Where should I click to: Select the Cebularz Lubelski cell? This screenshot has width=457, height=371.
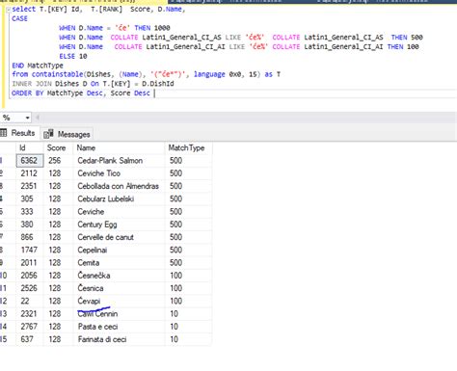tap(120, 199)
